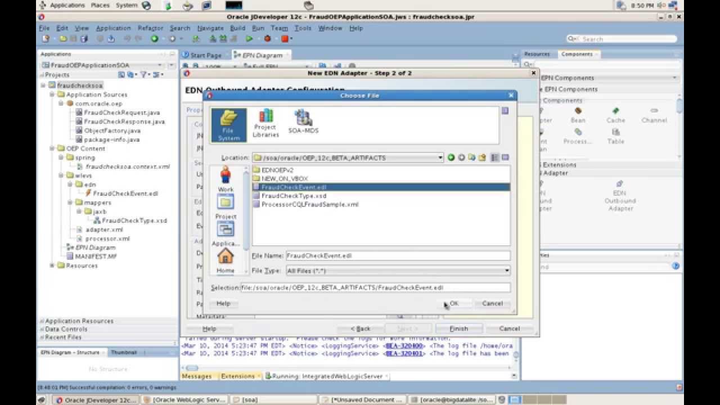Image resolution: width=720 pixels, height=405 pixels.
Task: Click the red Terminate toolbar button
Action: coord(285,39)
